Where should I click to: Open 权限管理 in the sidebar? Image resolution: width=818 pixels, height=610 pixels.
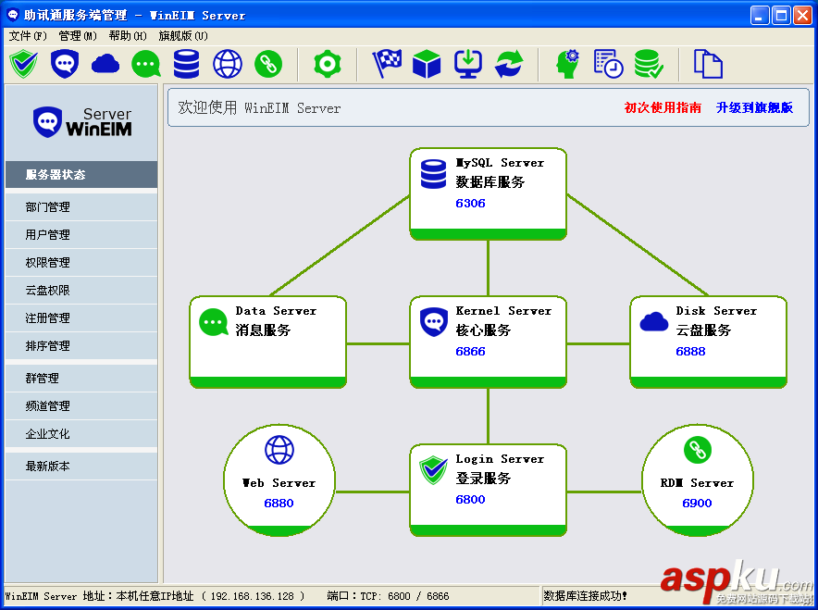[x=81, y=263]
